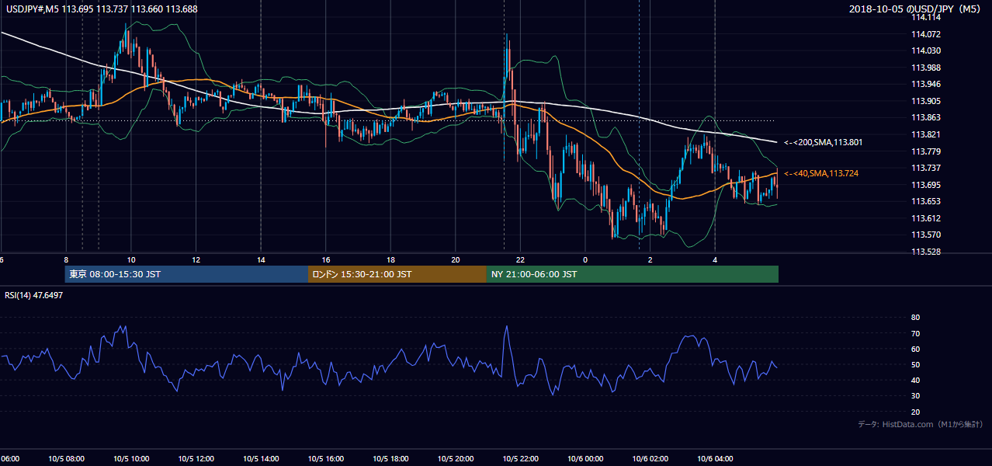The height and width of the screenshot is (466, 992).
Task: Click the 10/5 12:00 time axis label
Action: pyautogui.click(x=196, y=459)
